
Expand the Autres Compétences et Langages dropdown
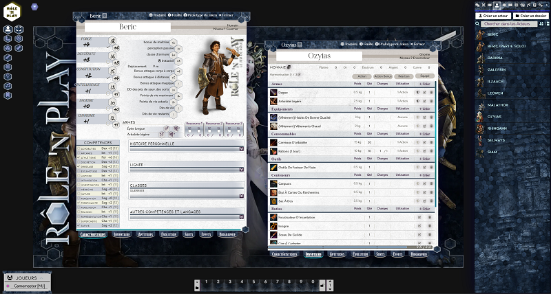click(242, 215)
